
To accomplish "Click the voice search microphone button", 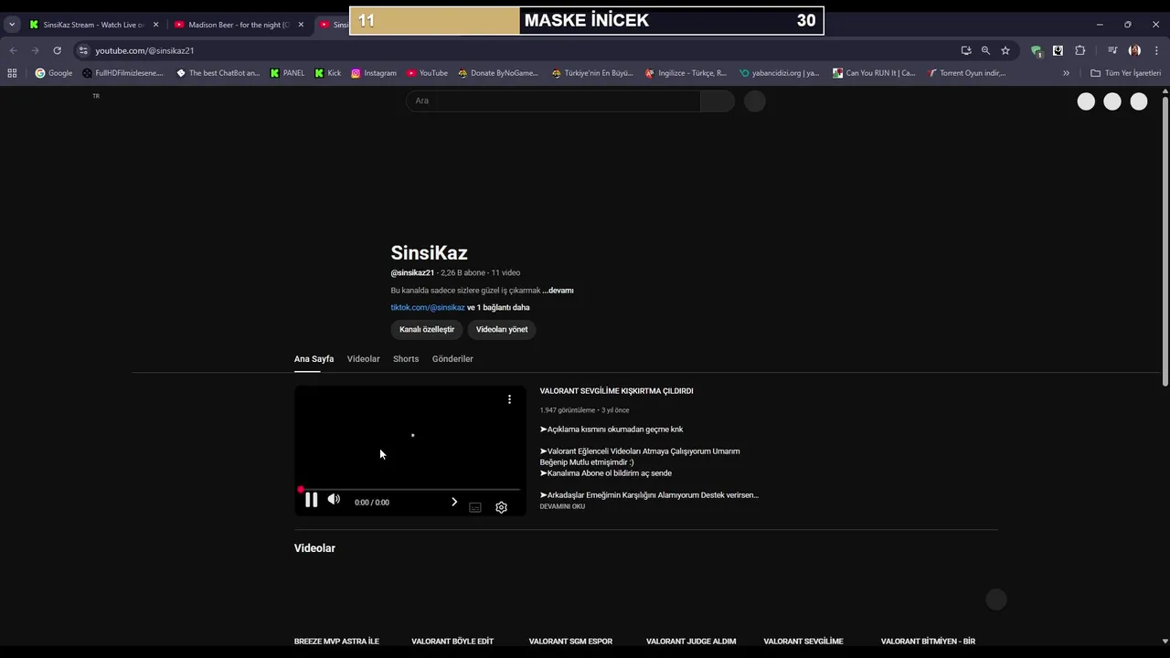I will point(754,101).
